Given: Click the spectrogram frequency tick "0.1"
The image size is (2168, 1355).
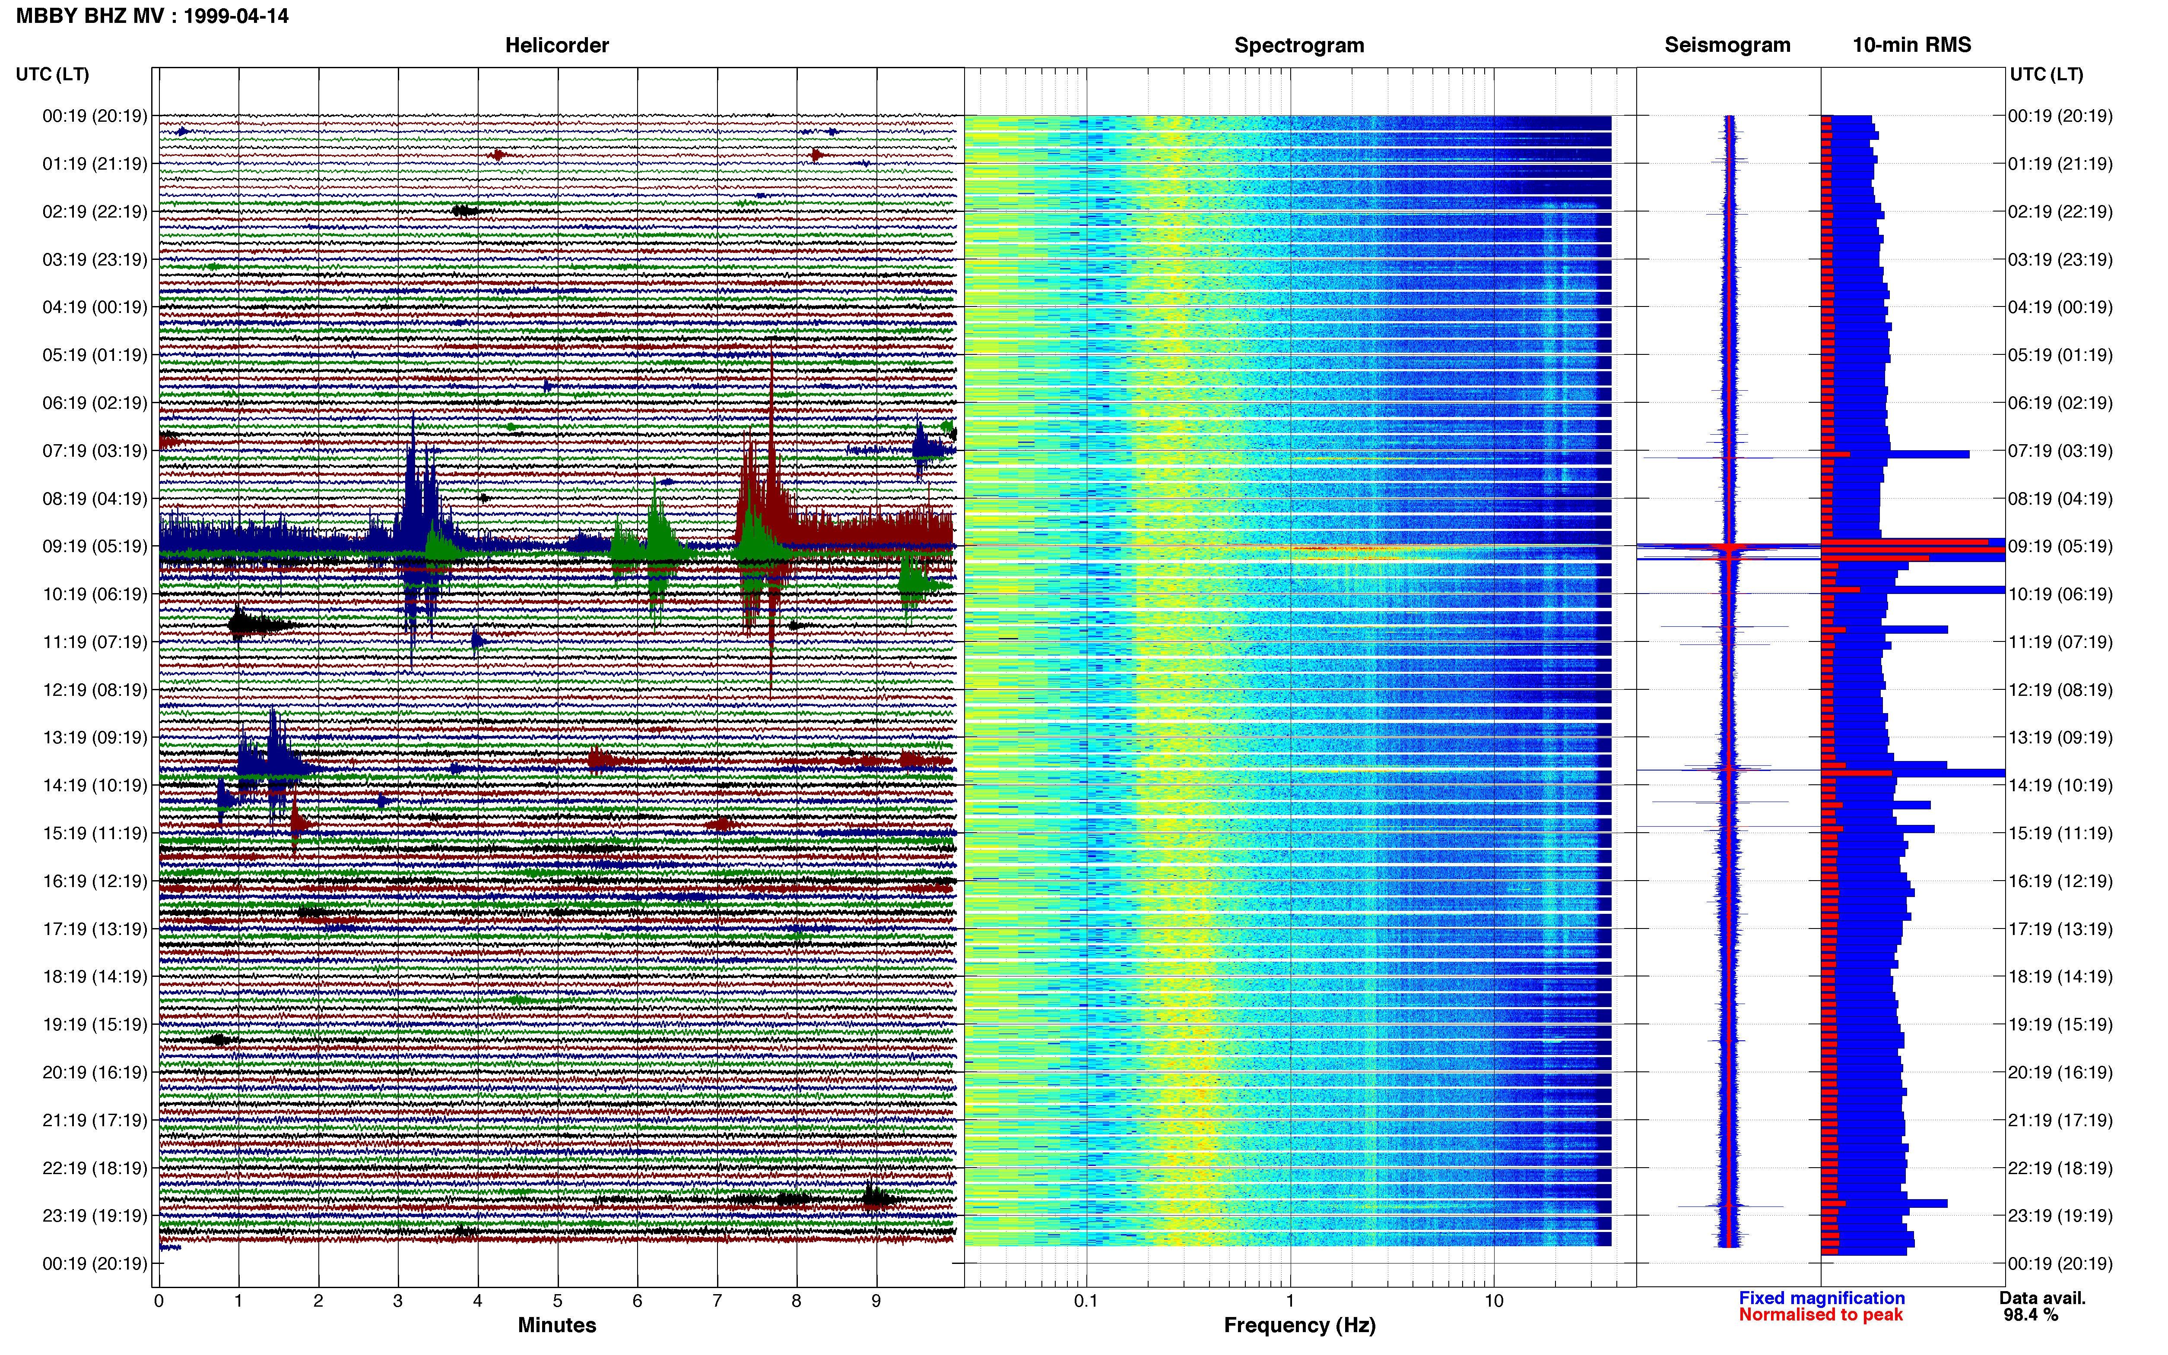Looking at the screenshot, I should pos(1086,1301).
